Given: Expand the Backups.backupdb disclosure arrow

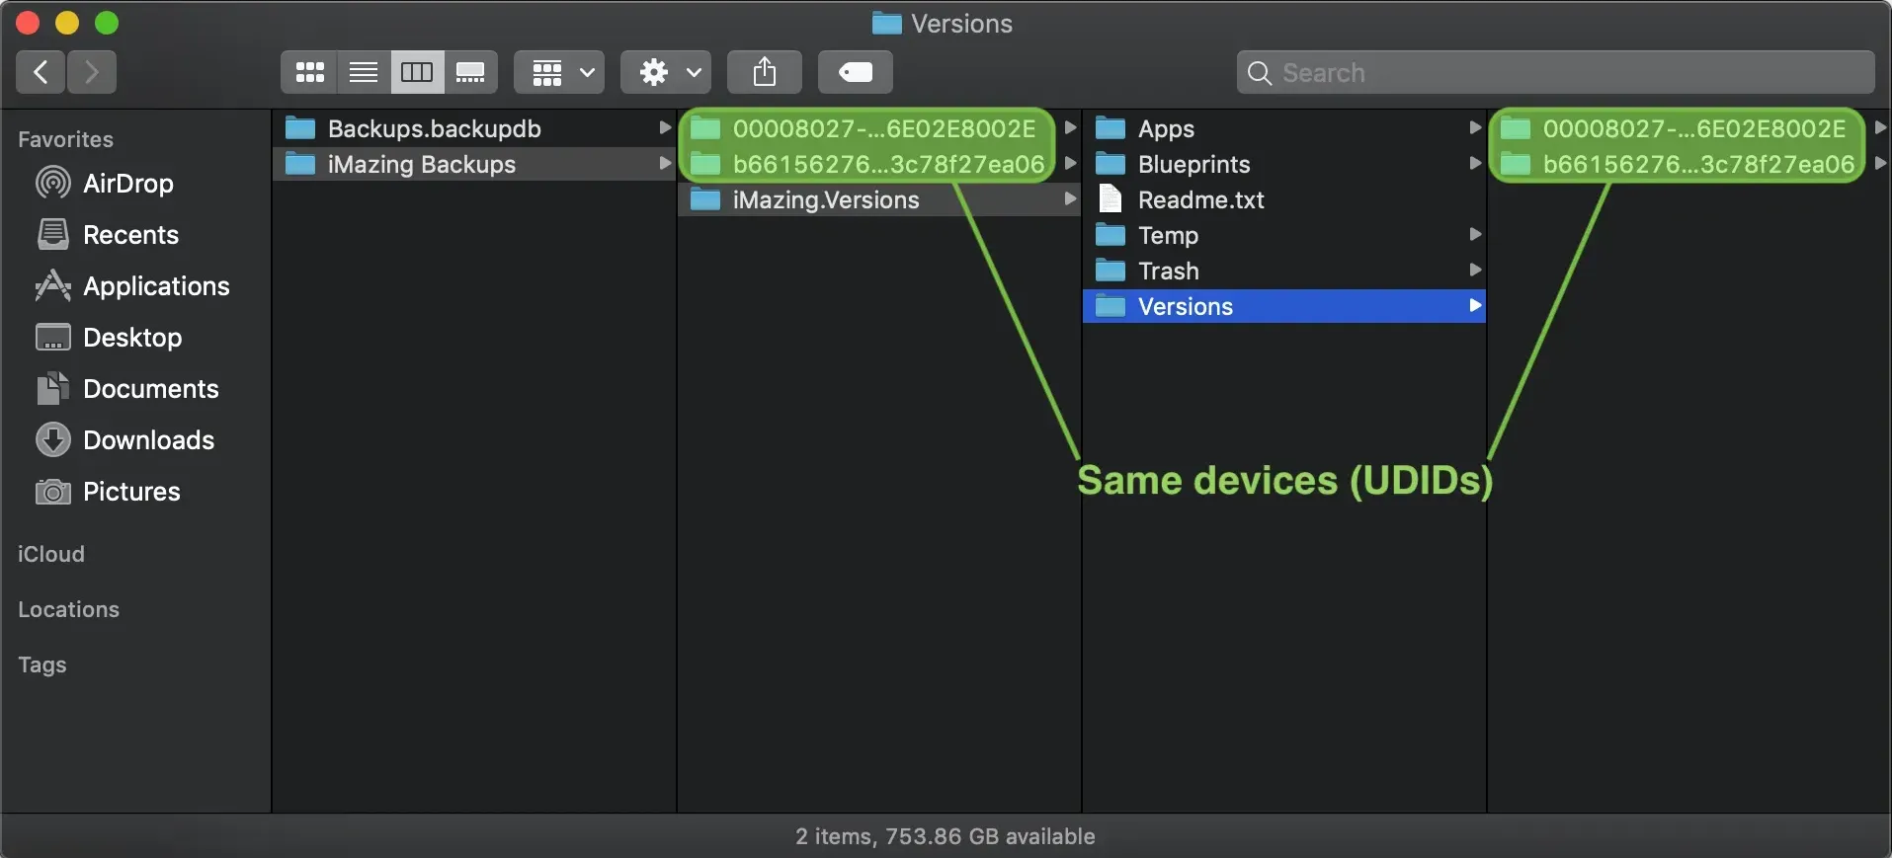Looking at the screenshot, I should point(665,127).
